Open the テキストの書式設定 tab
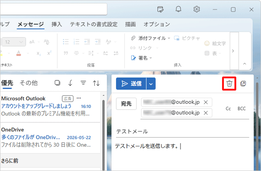This screenshot has width=261, height=171. click(94, 24)
